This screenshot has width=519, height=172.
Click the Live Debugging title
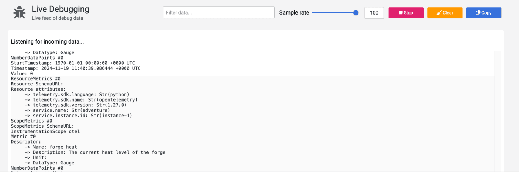pyautogui.click(x=60, y=9)
